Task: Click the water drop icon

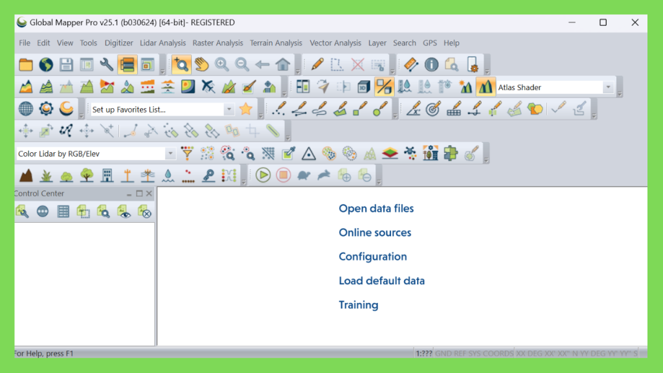Action: pyautogui.click(x=168, y=175)
